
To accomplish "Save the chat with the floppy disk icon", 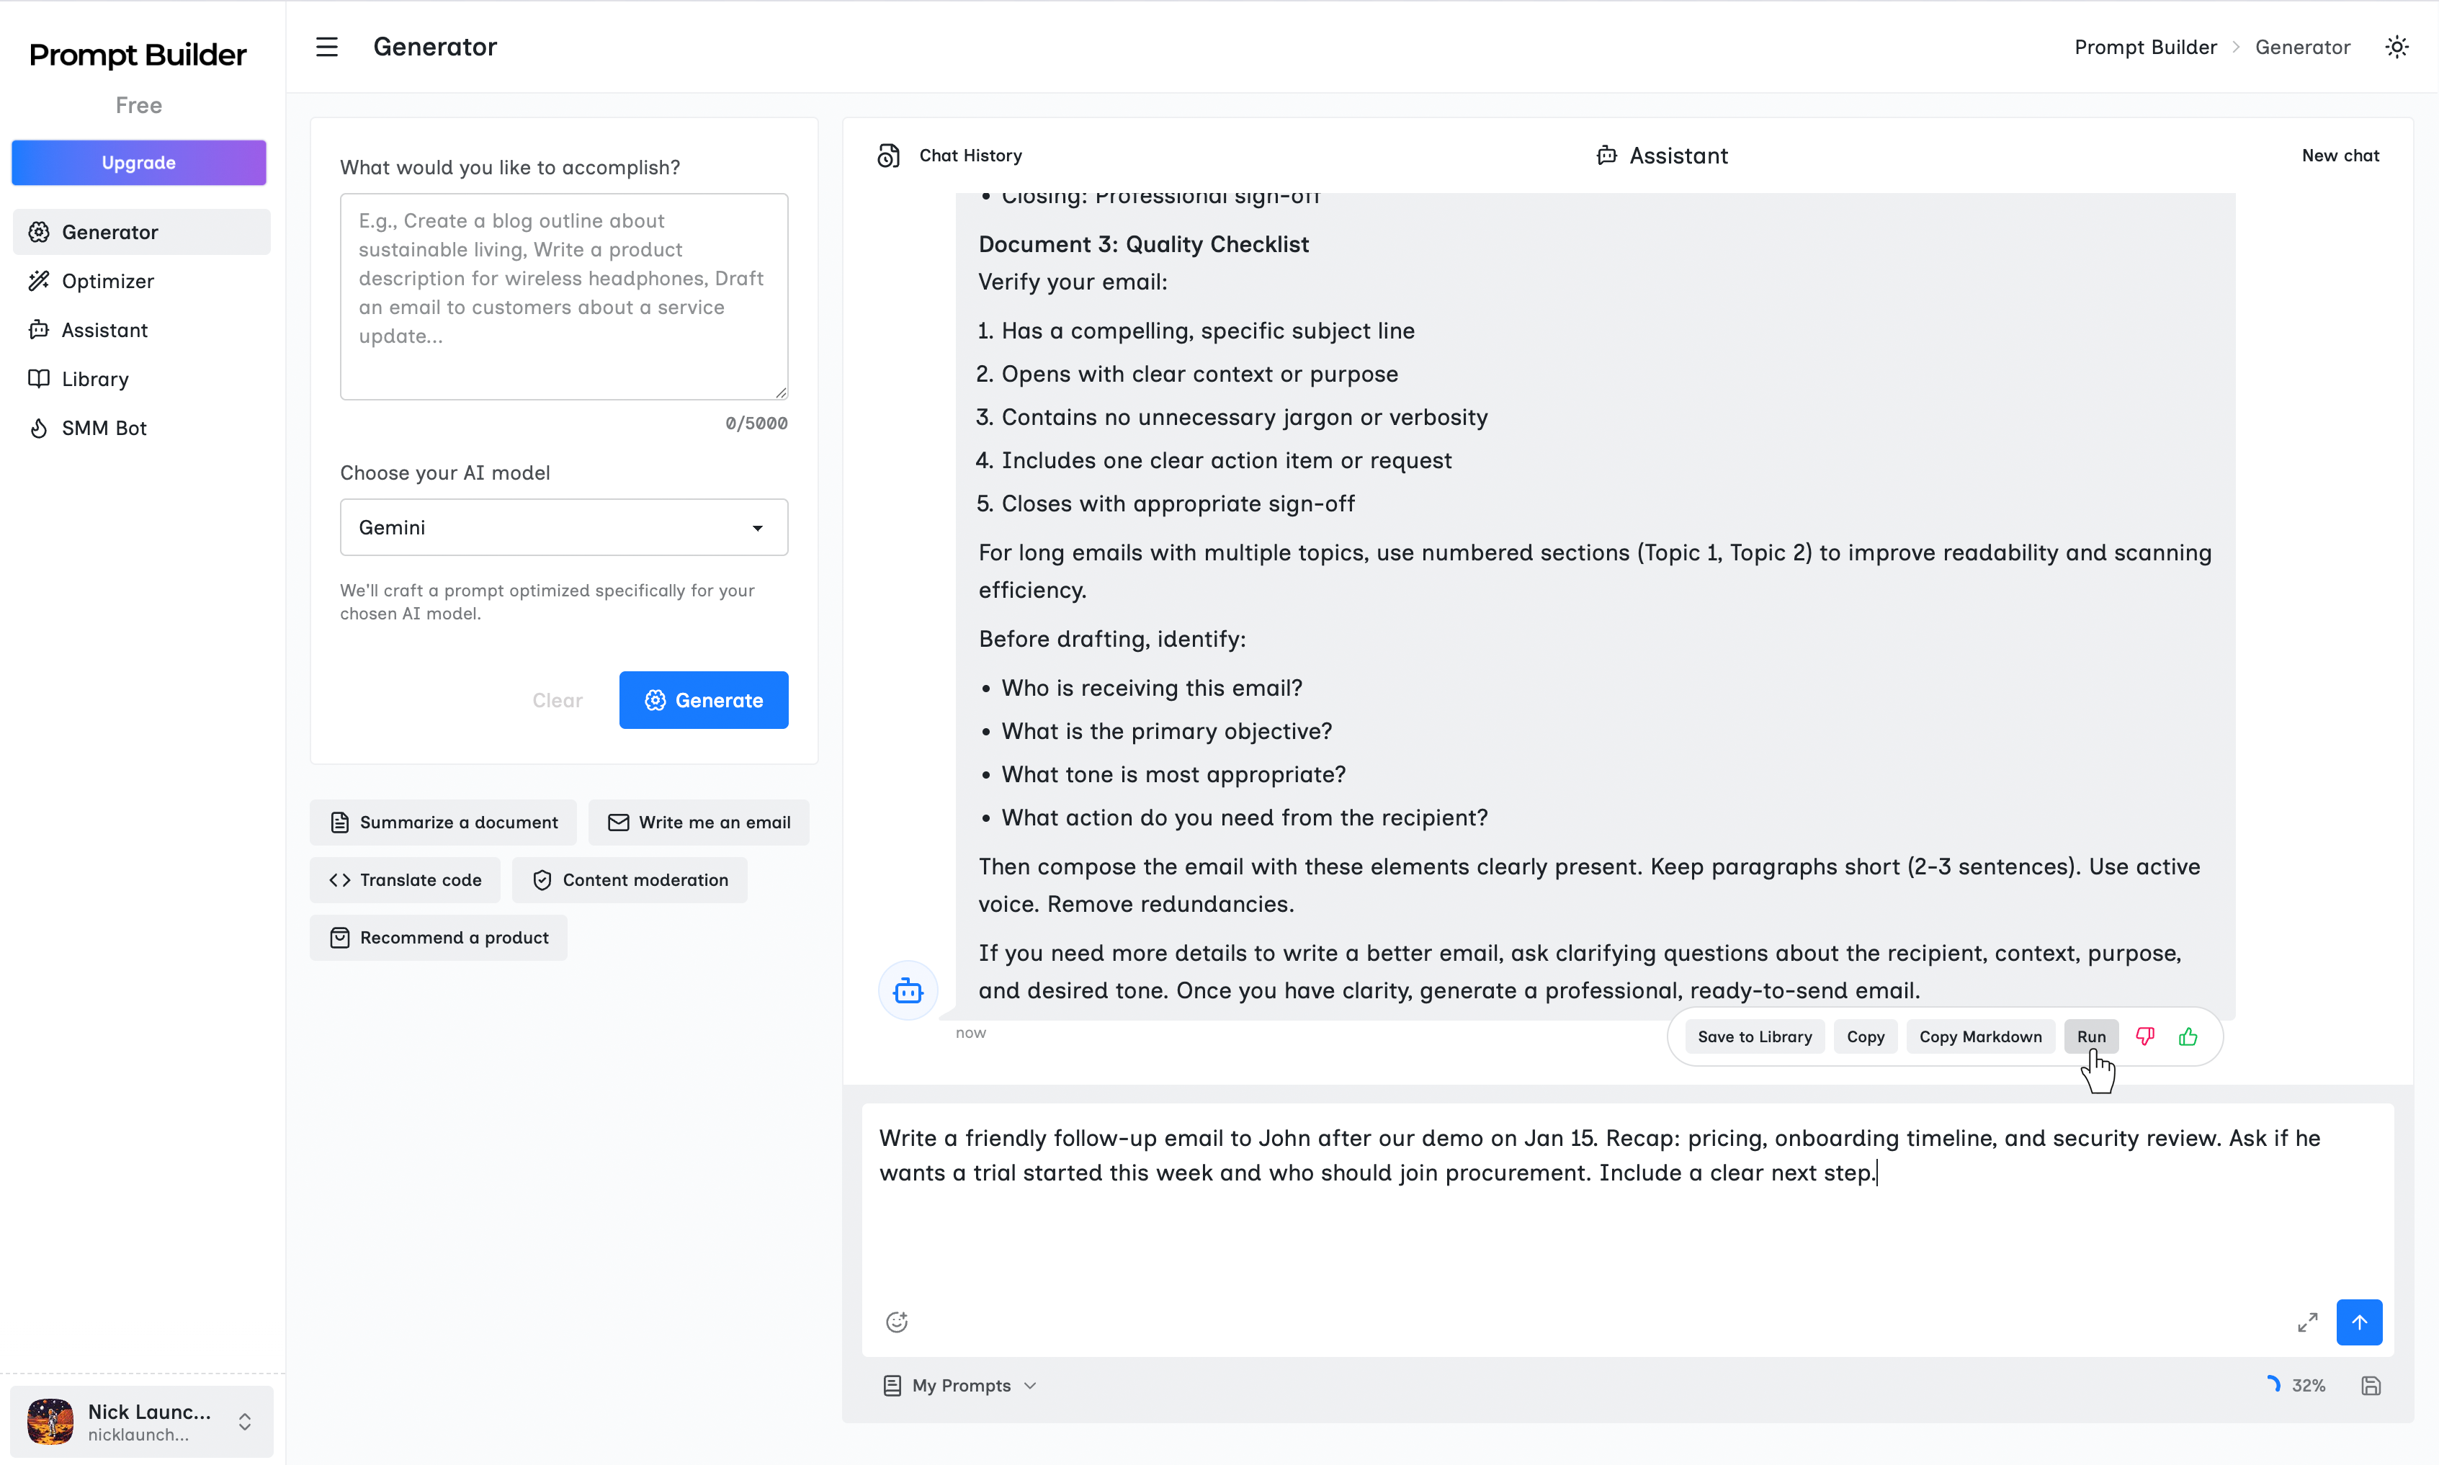I will [x=2371, y=1385].
